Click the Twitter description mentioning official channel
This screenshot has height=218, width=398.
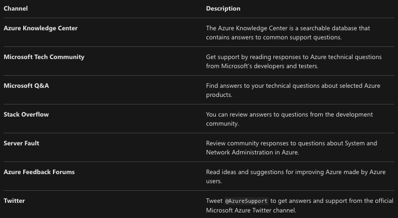coord(300,205)
